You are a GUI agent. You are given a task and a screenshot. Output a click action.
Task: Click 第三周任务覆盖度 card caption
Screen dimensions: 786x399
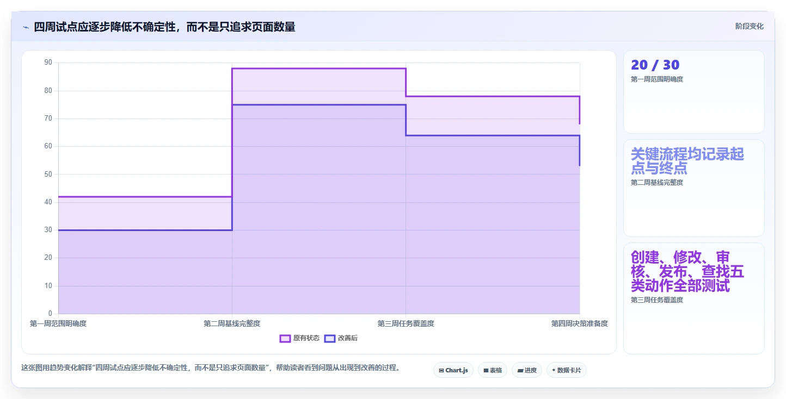(x=657, y=300)
